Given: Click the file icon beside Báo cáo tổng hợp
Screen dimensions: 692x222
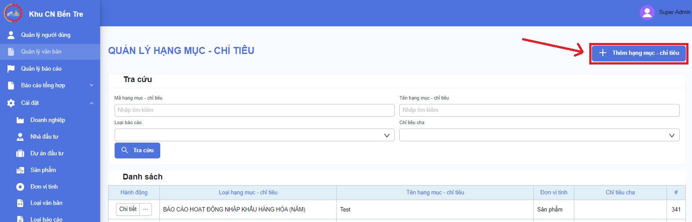Looking at the screenshot, I should [x=11, y=86].
